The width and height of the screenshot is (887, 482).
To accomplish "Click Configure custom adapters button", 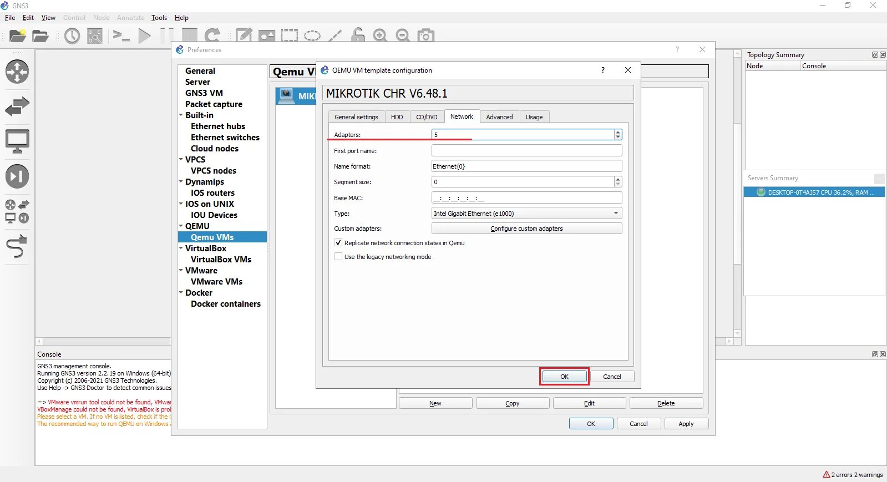I will [x=526, y=229].
